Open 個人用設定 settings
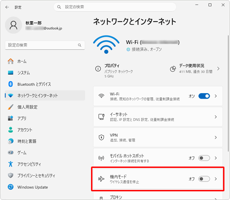 pos(45,107)
